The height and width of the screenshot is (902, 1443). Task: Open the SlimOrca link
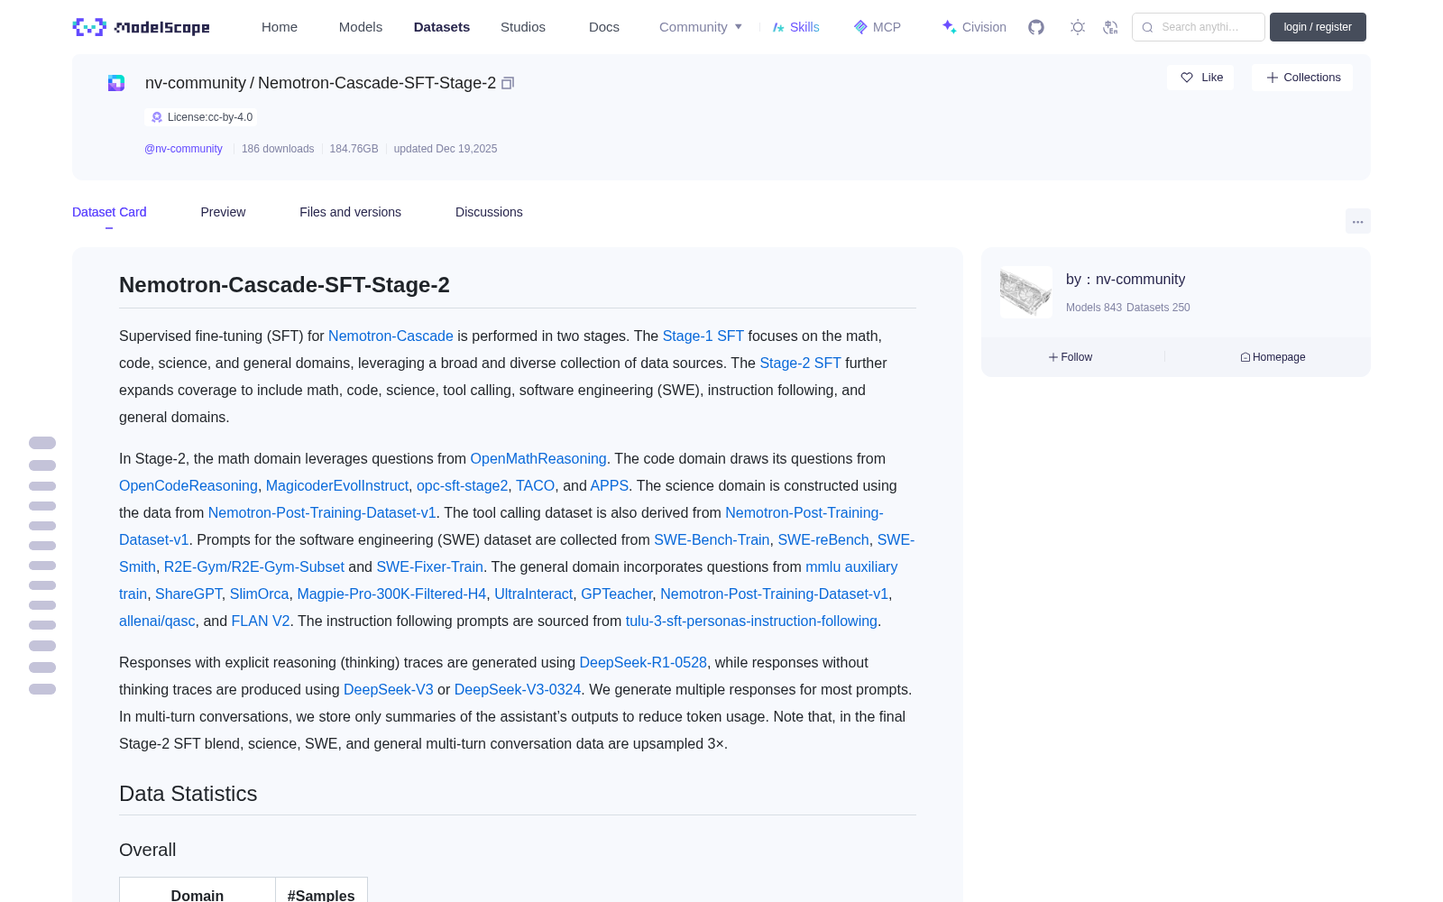[260, 594]
